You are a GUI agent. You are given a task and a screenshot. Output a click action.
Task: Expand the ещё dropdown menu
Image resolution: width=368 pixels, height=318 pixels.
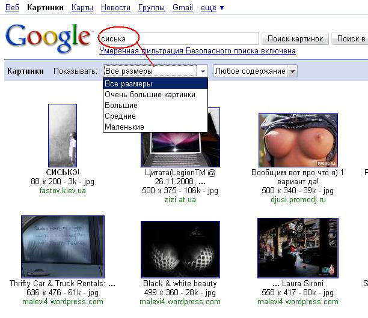212,7
